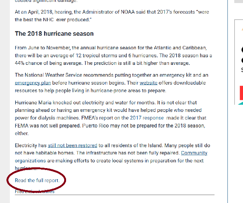
Task: Follow the "still not been restored" link
Action: coord(73,145)
